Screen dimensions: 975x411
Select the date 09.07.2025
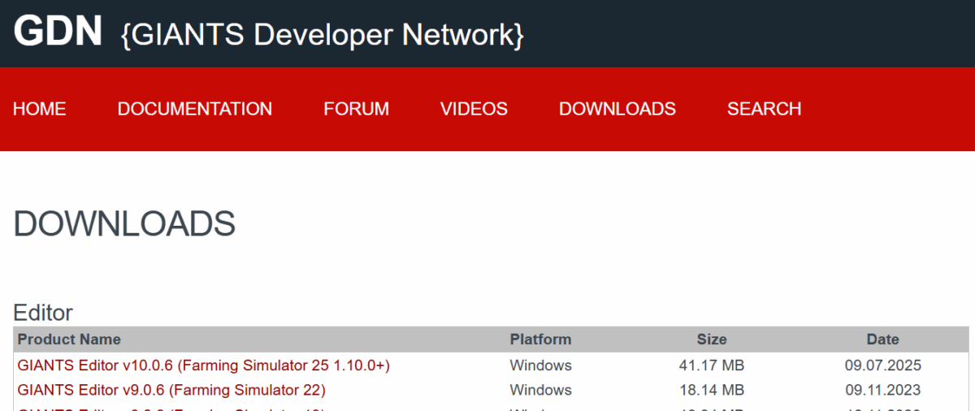click(883, 366)
